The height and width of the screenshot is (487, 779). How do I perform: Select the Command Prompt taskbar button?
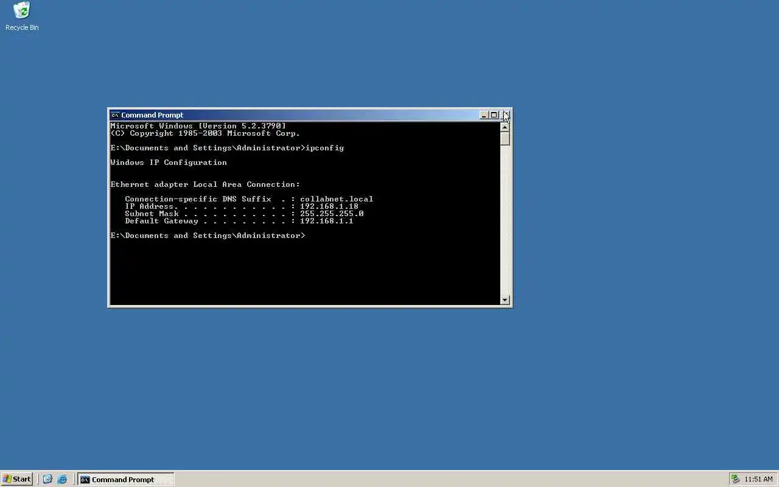click(x=126, y=479)
